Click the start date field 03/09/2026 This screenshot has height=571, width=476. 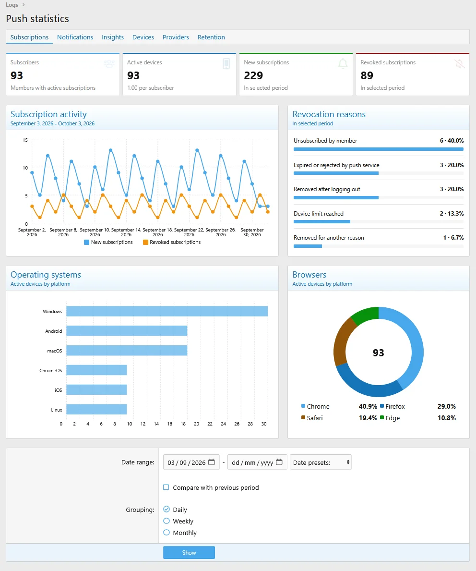coord(191,462)
